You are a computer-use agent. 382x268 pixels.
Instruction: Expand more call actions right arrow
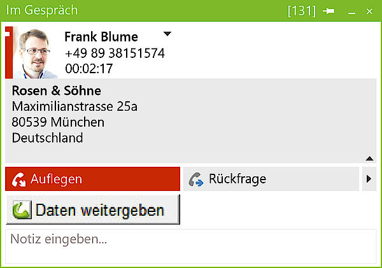pos(369,179)
